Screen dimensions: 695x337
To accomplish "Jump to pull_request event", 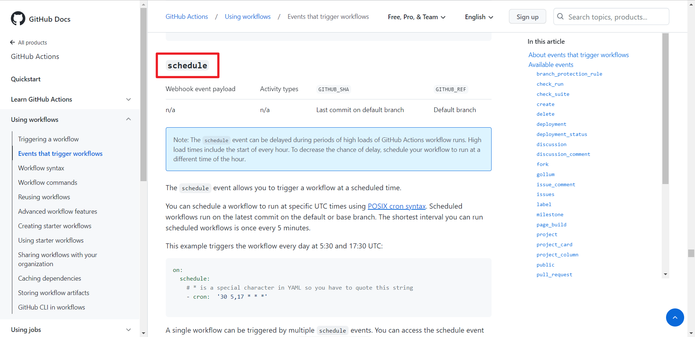I will pyautogui.click(x=554, y=274).
